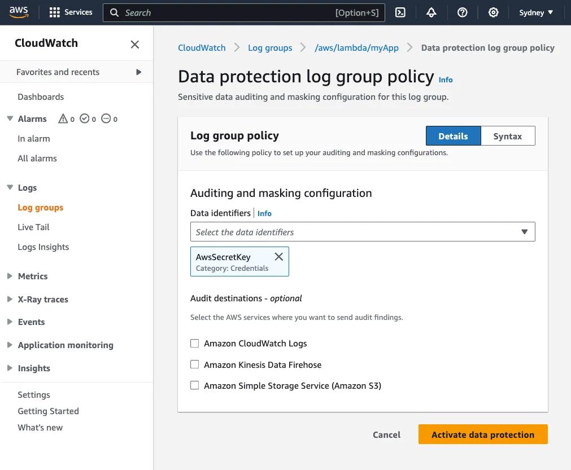571x470 pixels.
Task: Open the Services menu grid
Action: [70, 12]
